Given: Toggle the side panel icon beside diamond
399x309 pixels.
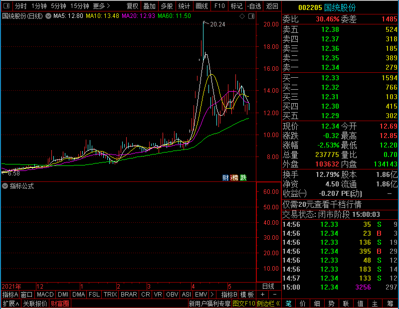Looking at the screenshot, I should coord(251,16).
